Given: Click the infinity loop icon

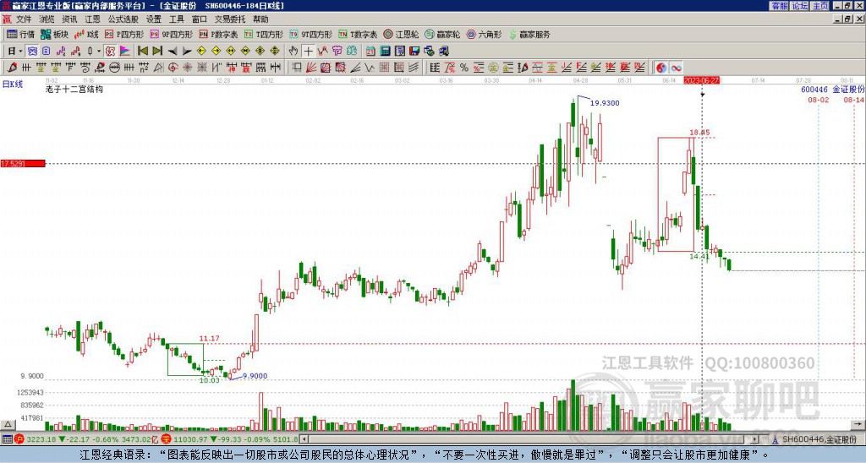Looking at the screenshot, I should pyautogui.click(x=677, y=68).
